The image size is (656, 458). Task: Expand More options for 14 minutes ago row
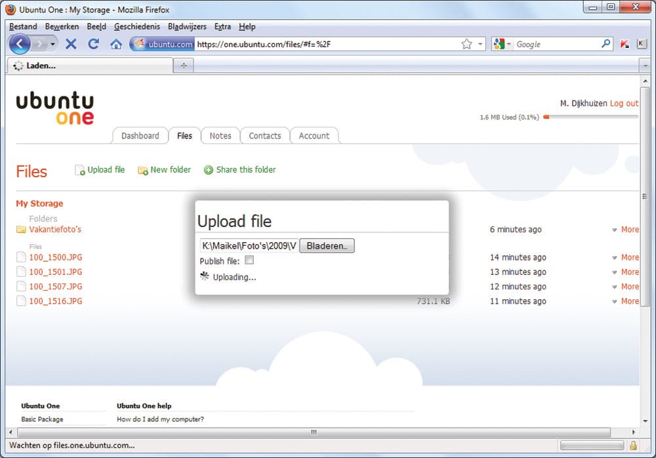[625, 257]
